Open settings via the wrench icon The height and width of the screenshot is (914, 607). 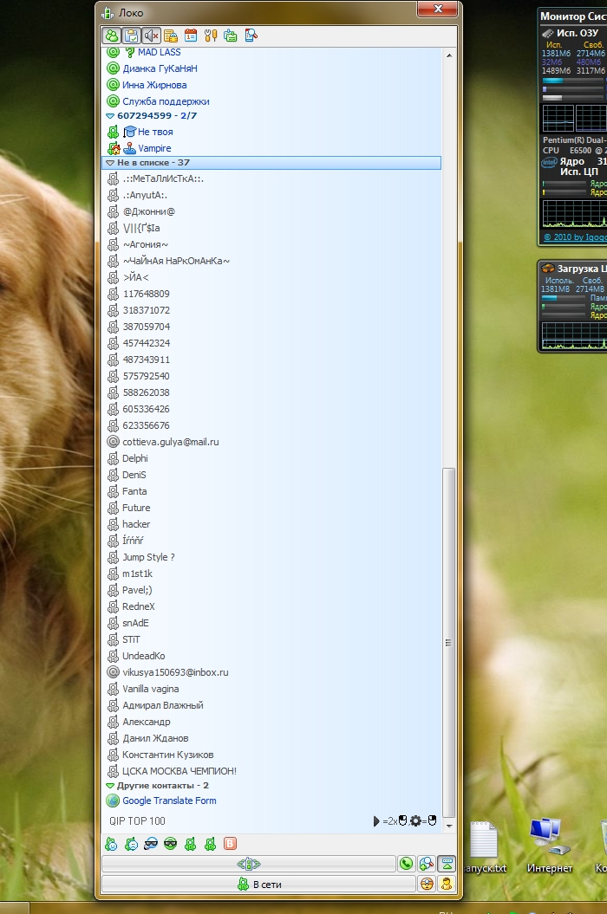tap(211, 36)
